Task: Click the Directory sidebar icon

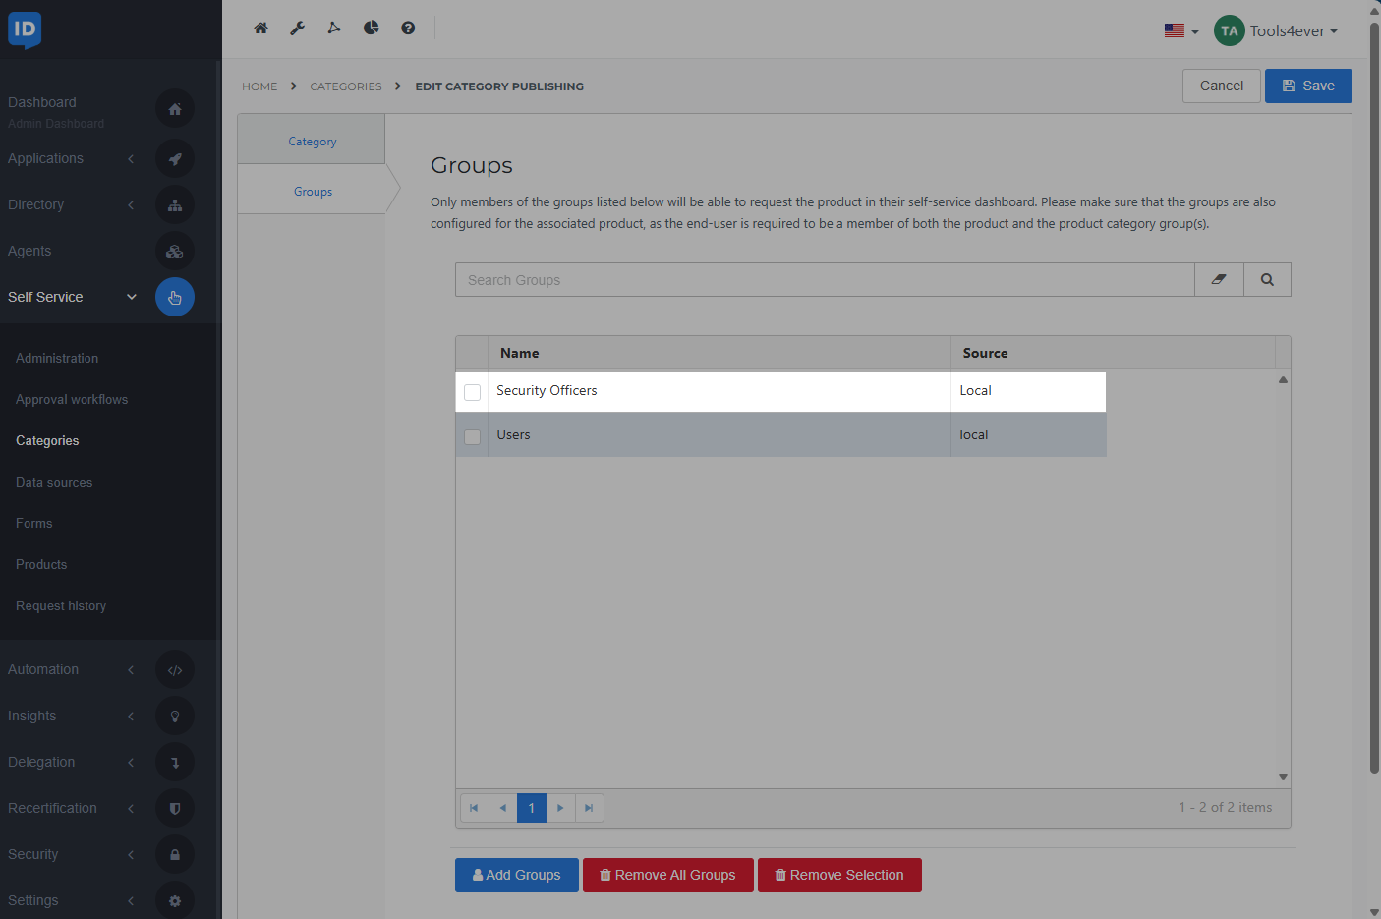Action: click(x=175, y=205)
